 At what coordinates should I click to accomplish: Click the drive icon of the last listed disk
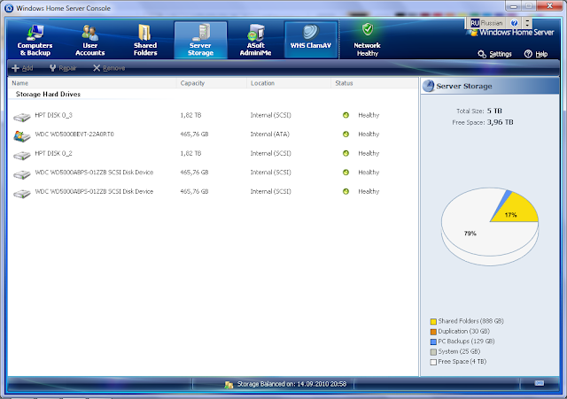[21, 194]
